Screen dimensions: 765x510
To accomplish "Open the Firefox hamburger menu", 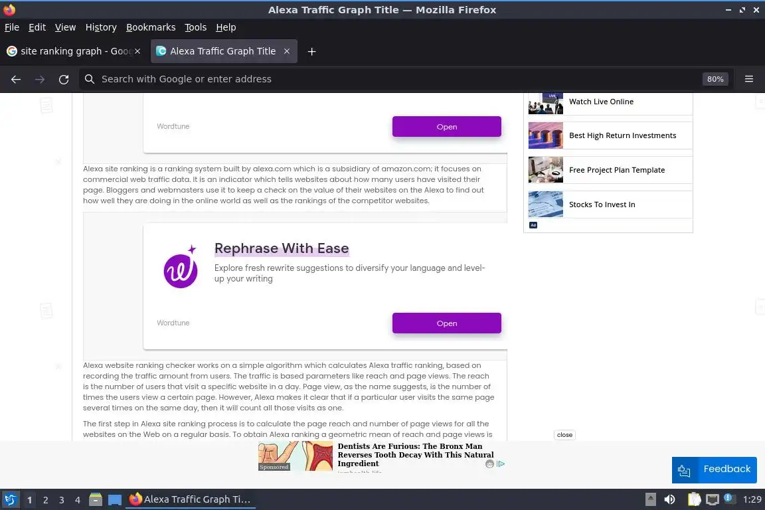I will coord(749,79).
